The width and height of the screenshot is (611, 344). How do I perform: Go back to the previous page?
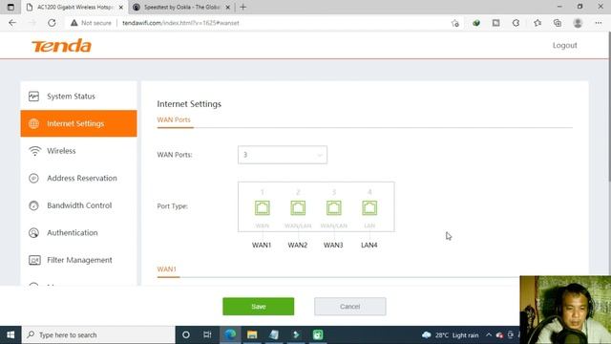tap(12, 23)
